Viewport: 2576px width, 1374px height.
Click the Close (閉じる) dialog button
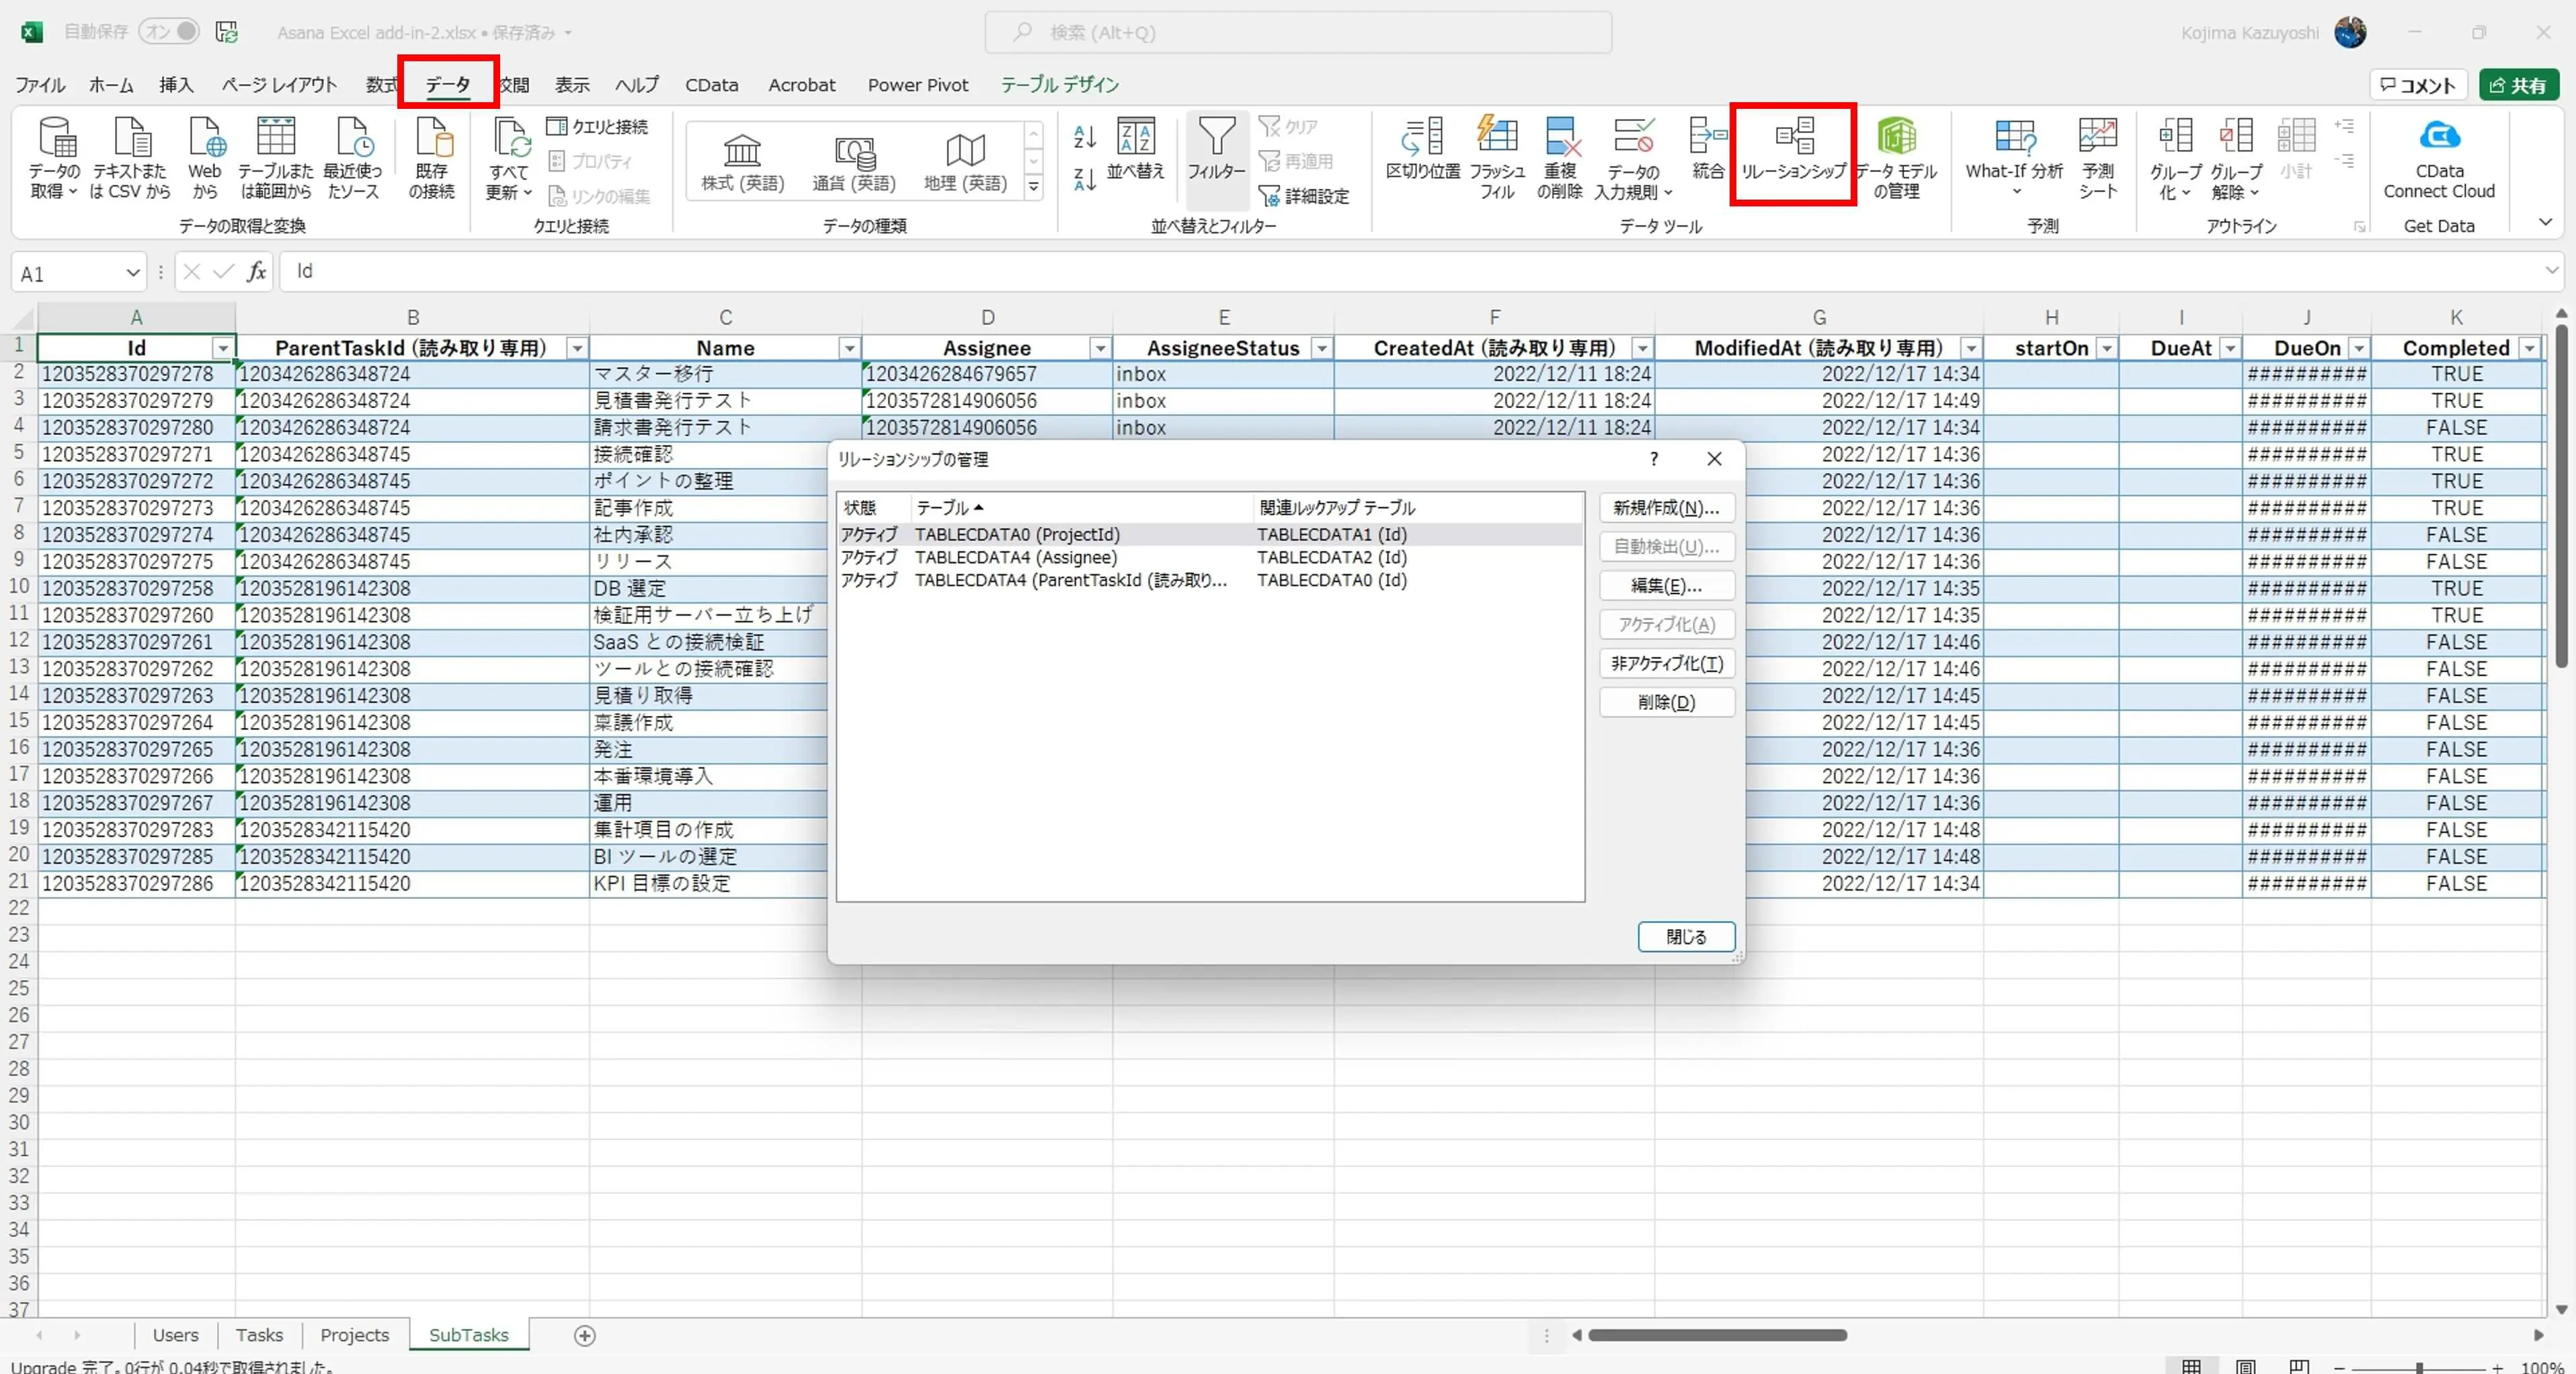click(x=1685, y=937)
